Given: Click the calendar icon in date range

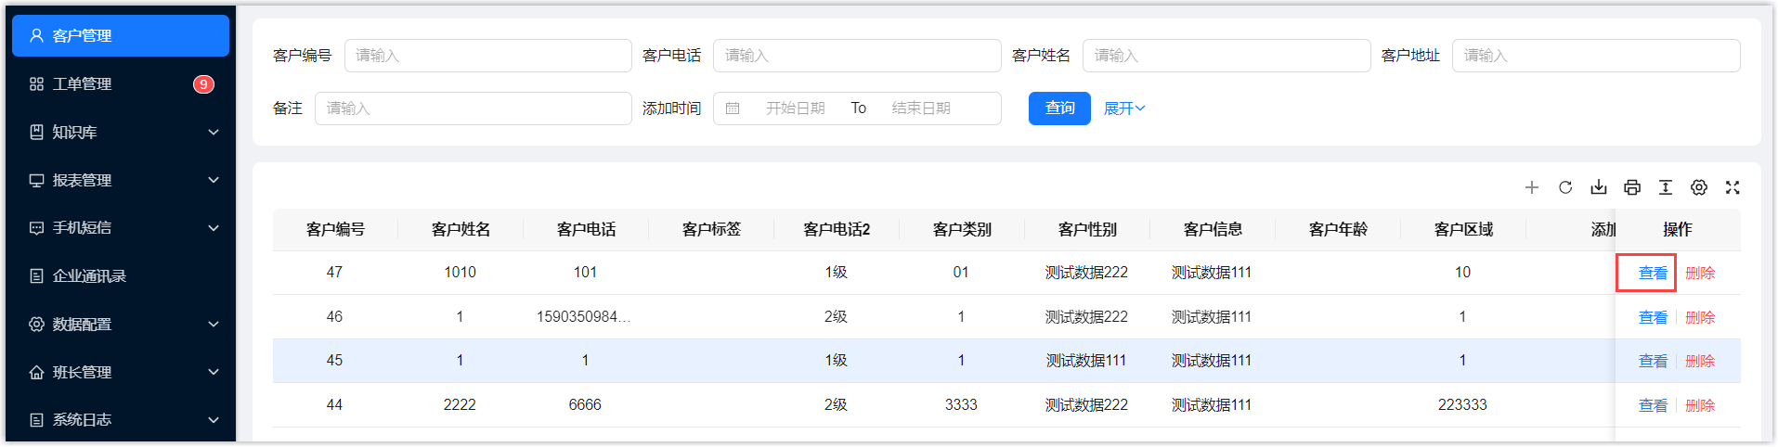Looking at the screenshot, I should (x=733, y=109).
